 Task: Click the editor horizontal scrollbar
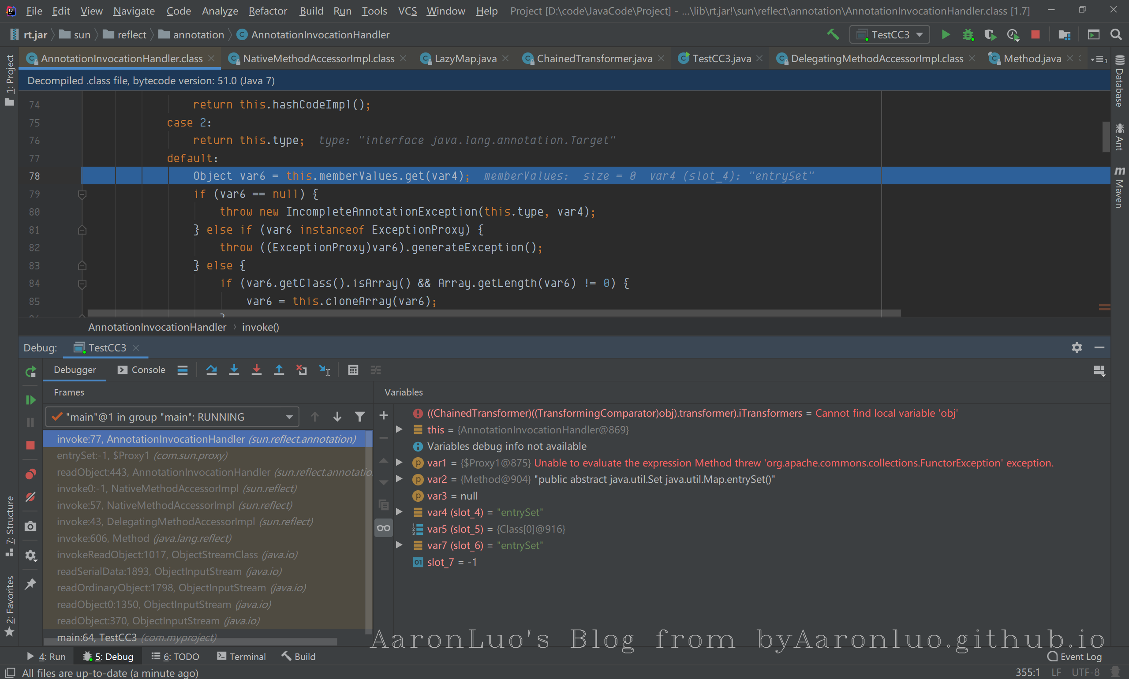click(x=494, y=313)
